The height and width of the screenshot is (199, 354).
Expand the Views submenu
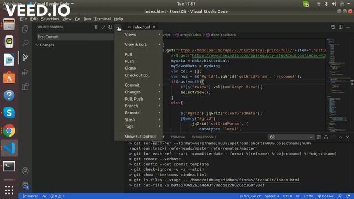[x=138, y=34]
